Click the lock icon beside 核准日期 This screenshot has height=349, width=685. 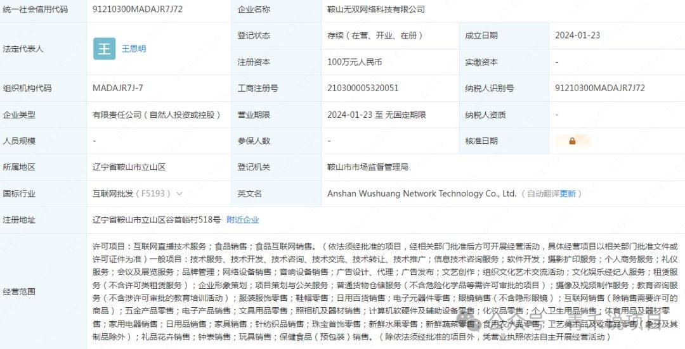[572, 141]
